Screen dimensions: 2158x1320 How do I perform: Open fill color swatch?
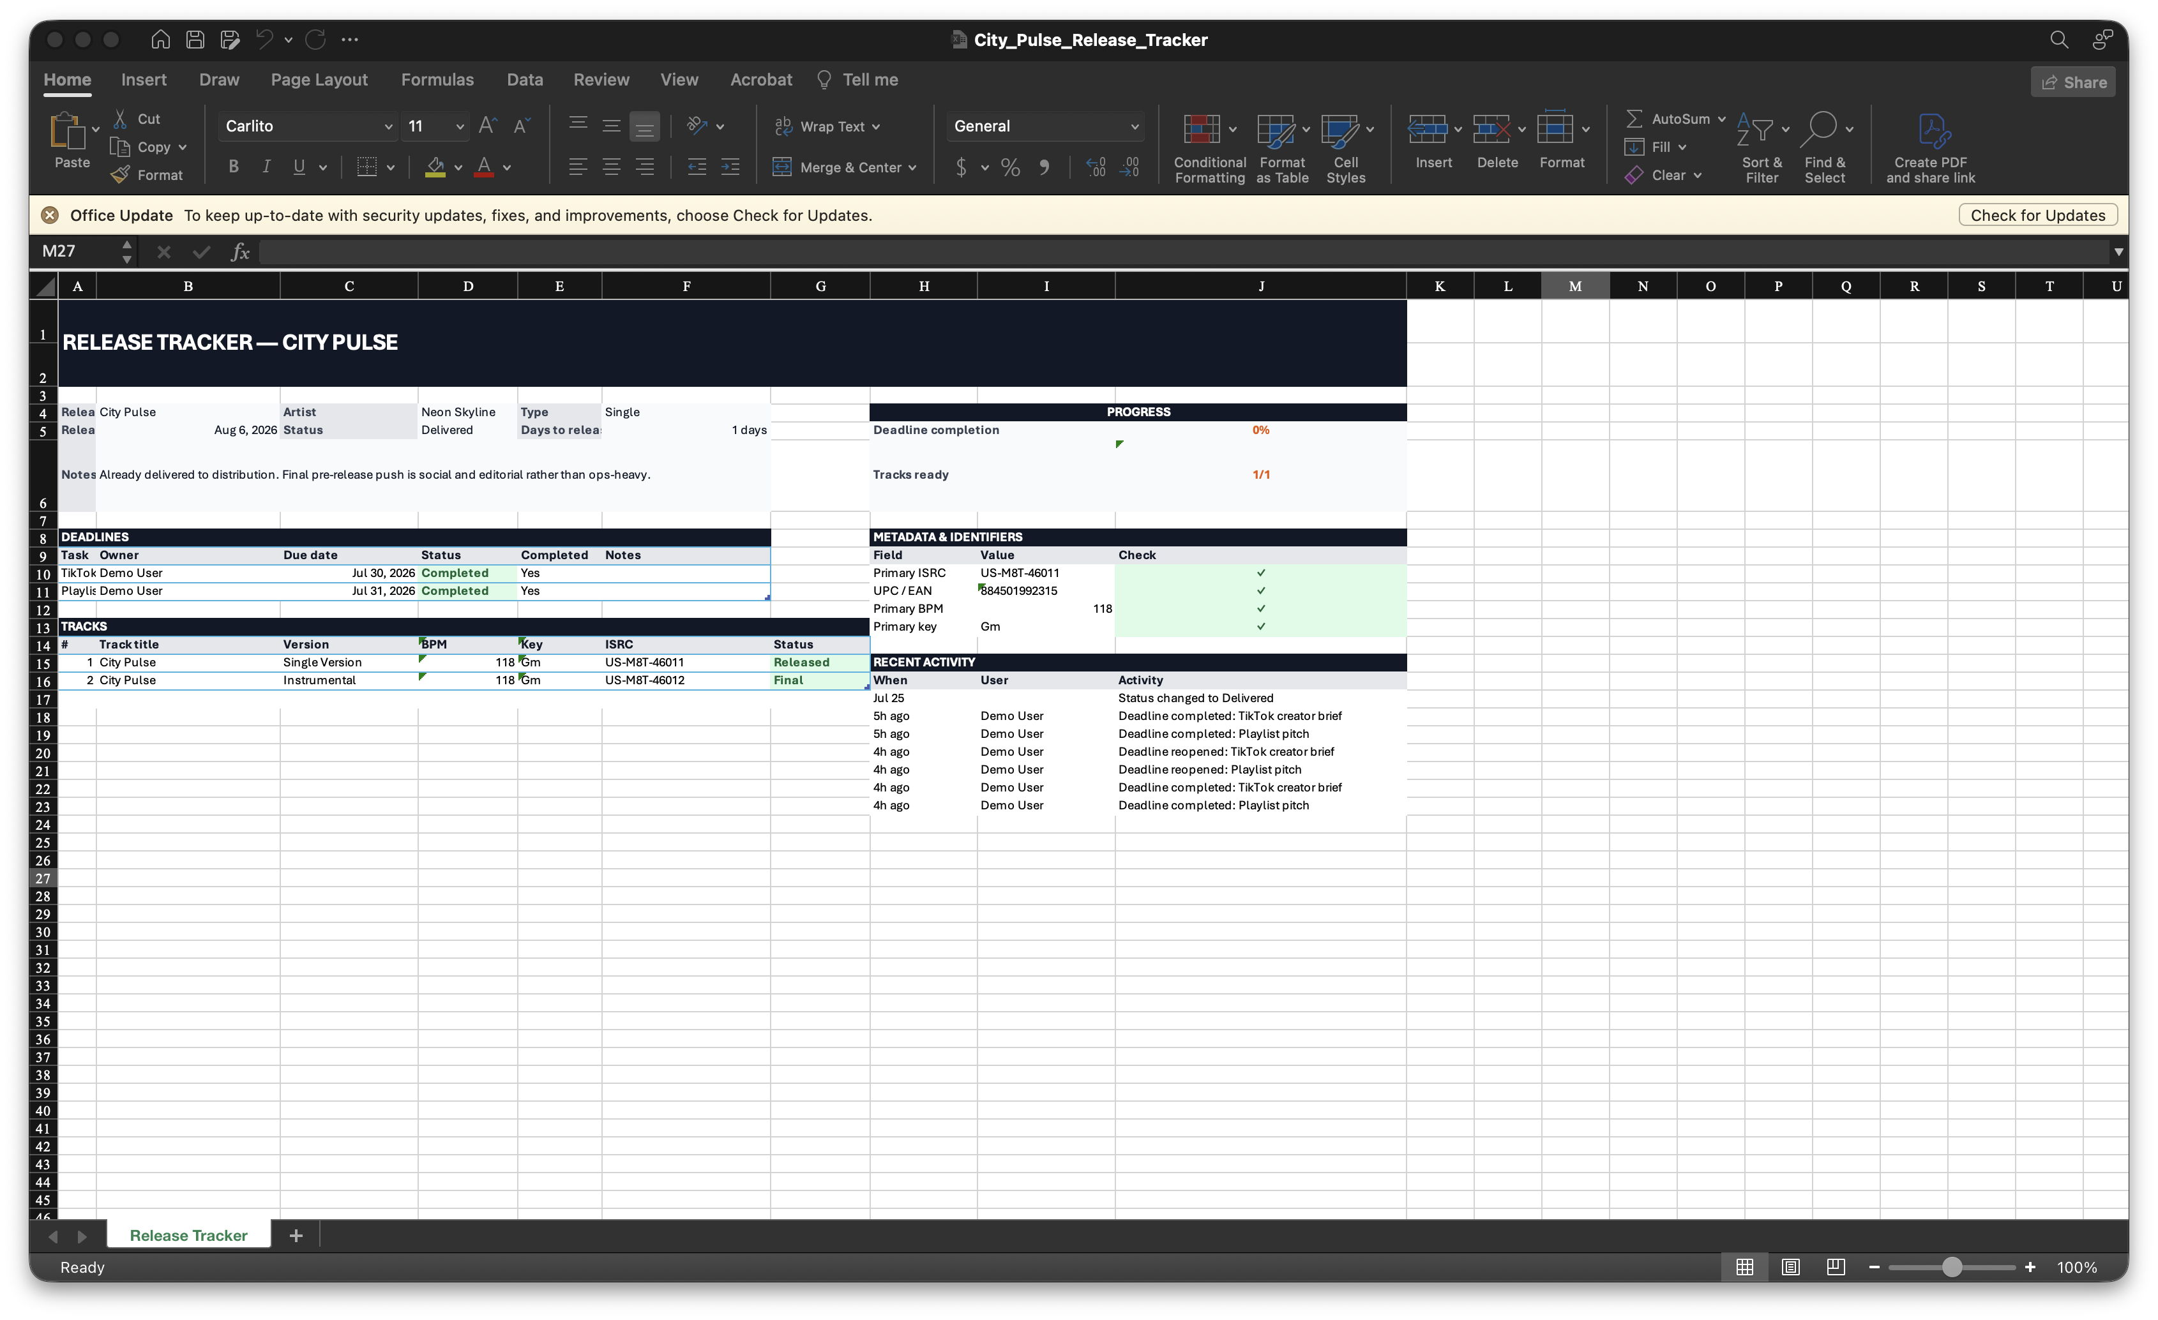pos(435,167)
